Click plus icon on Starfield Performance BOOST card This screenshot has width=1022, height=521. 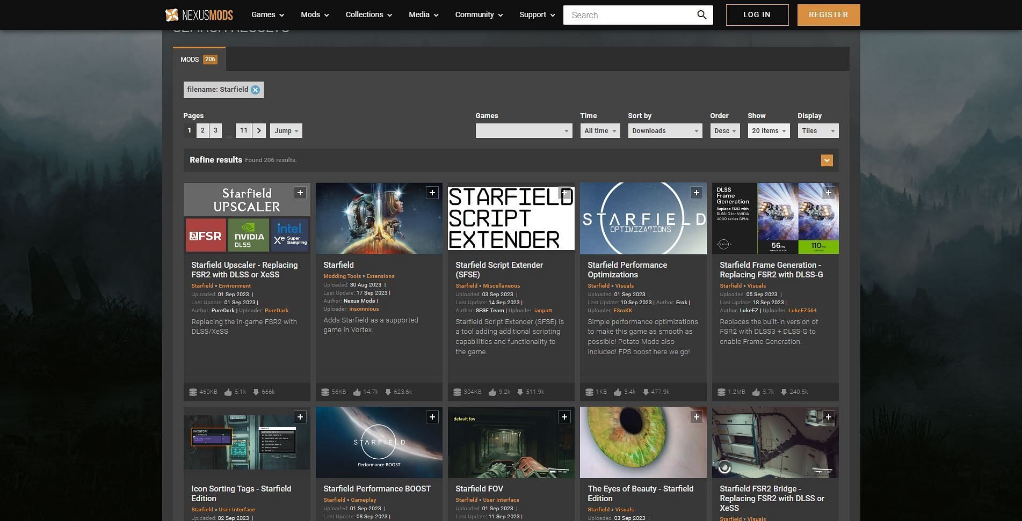tap(432, 417)
